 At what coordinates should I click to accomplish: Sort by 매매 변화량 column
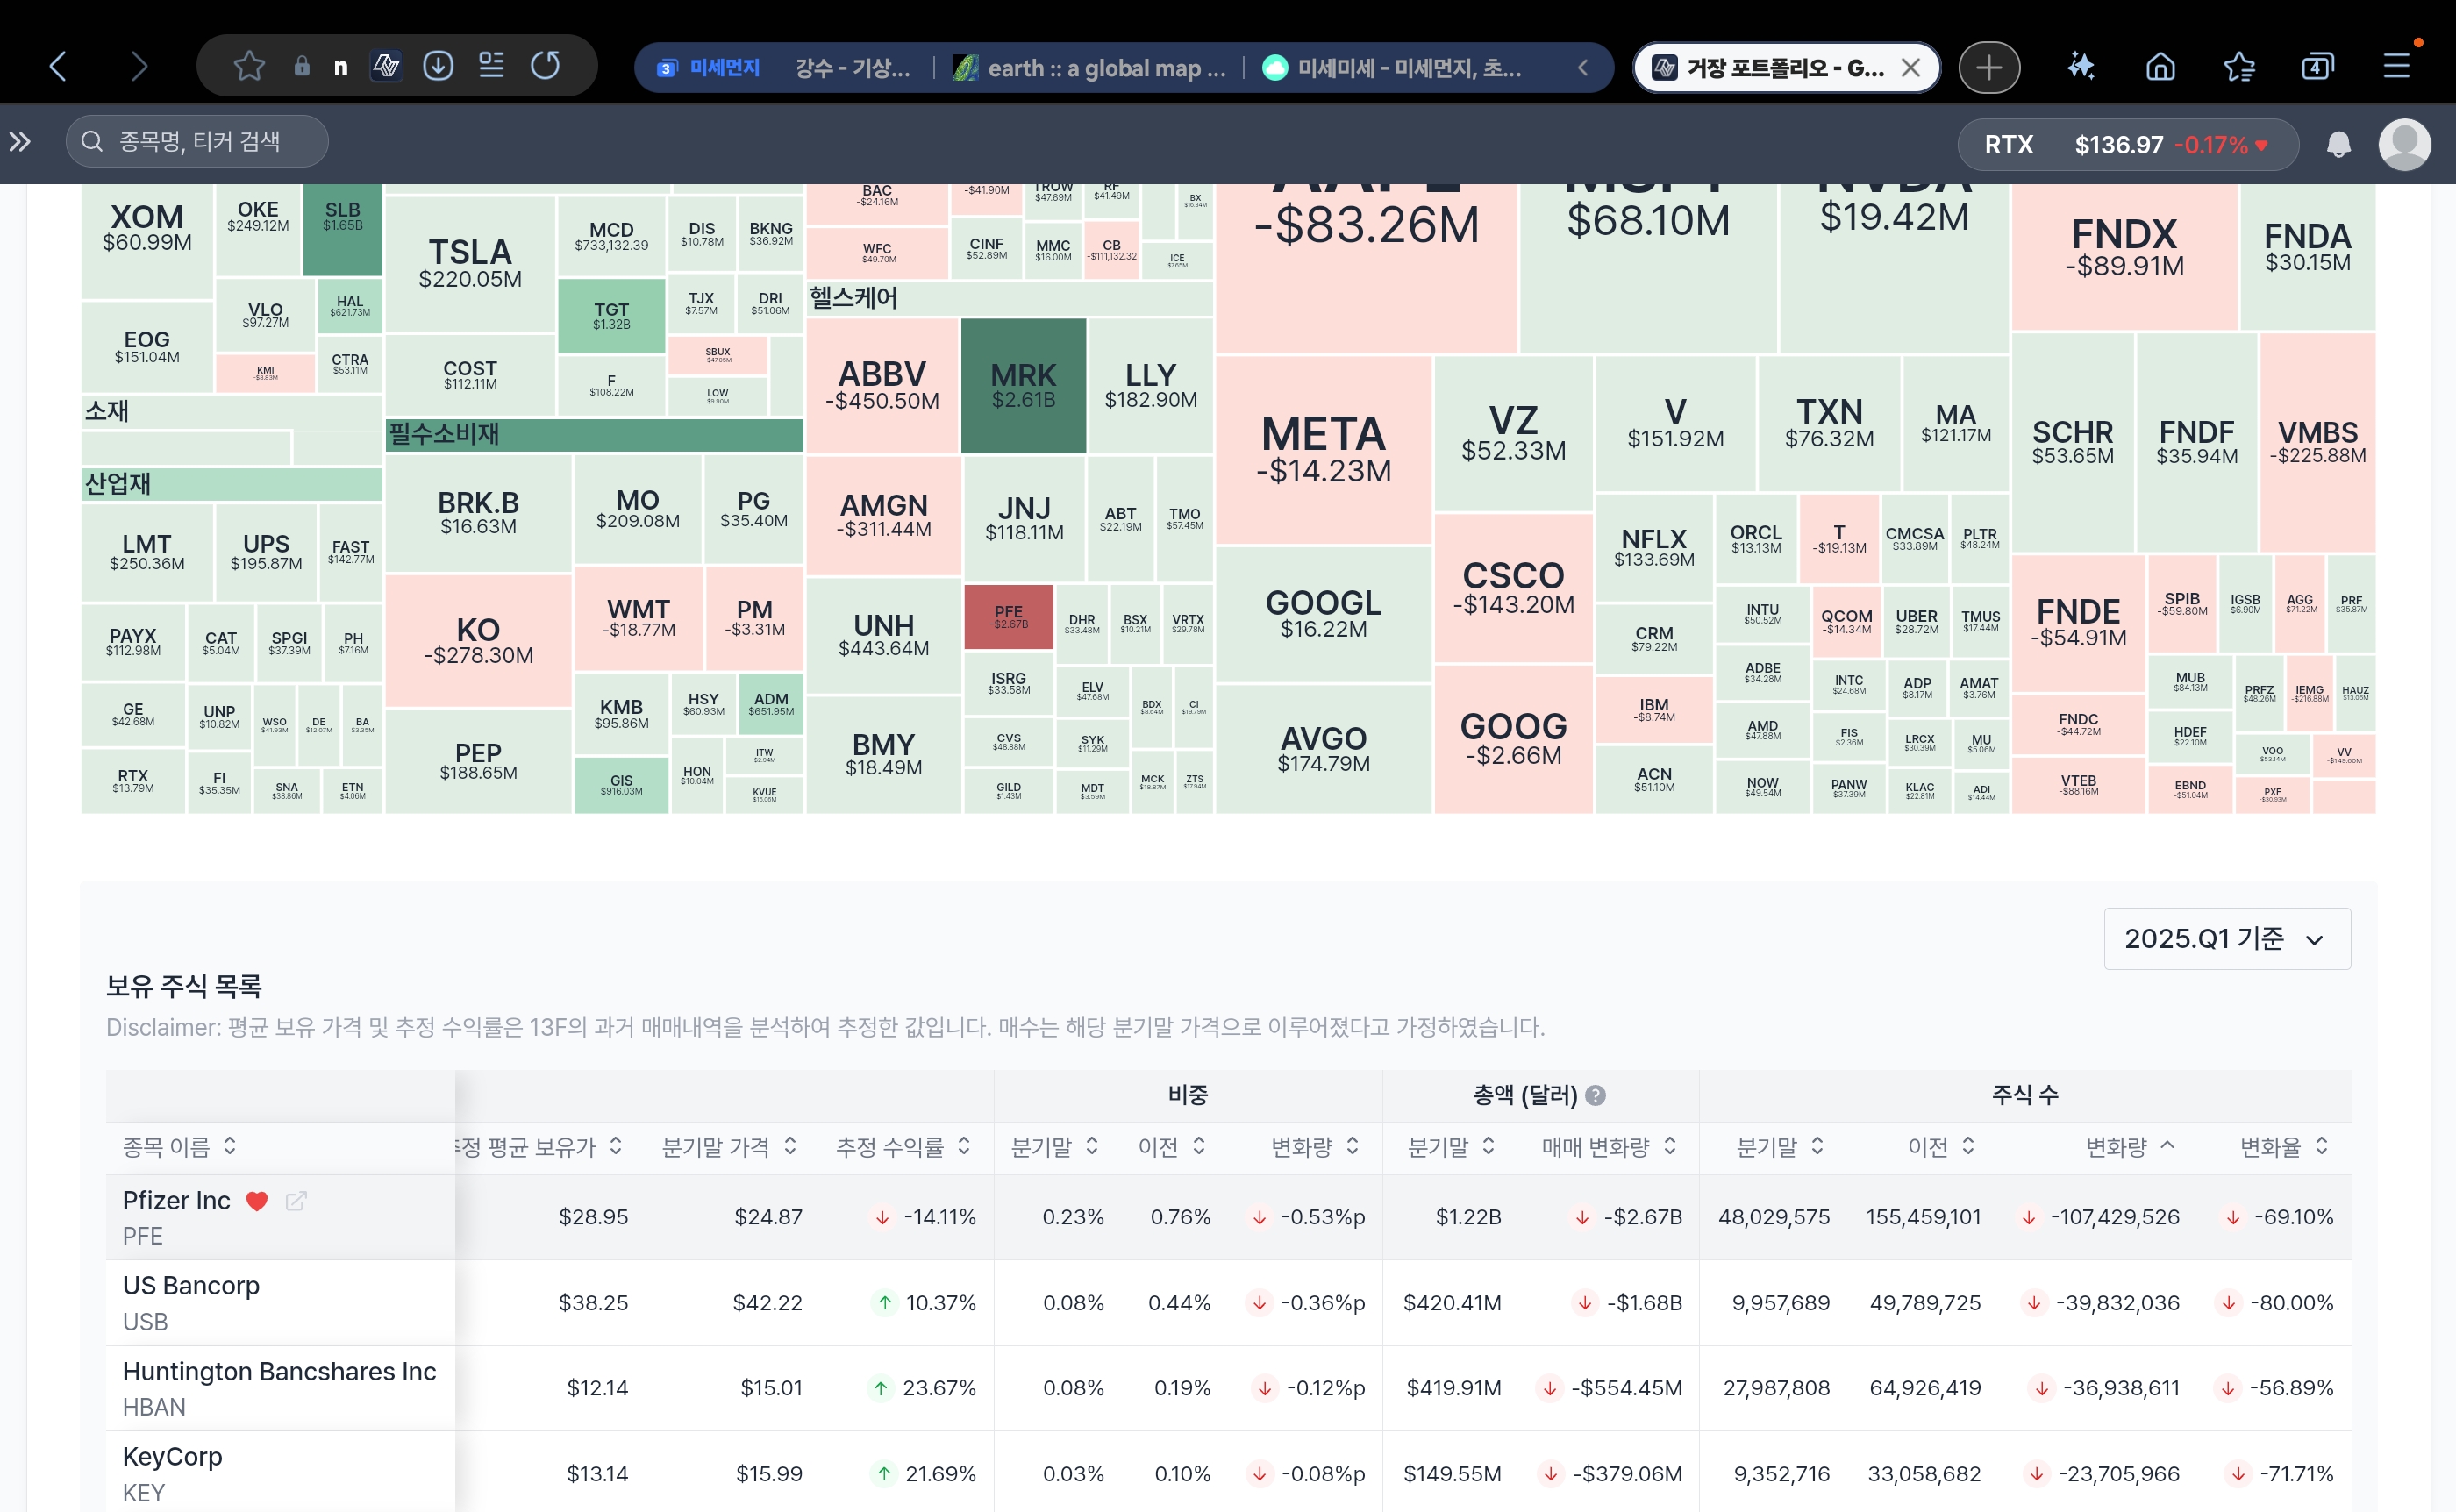tap(1608, 1147)
